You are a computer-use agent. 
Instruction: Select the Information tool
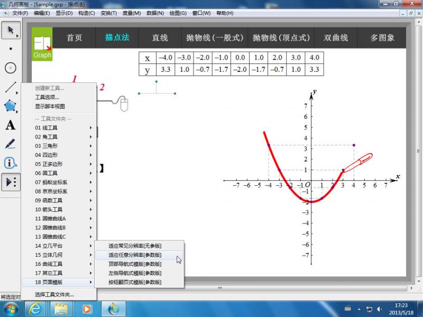[x=10, y=163]
